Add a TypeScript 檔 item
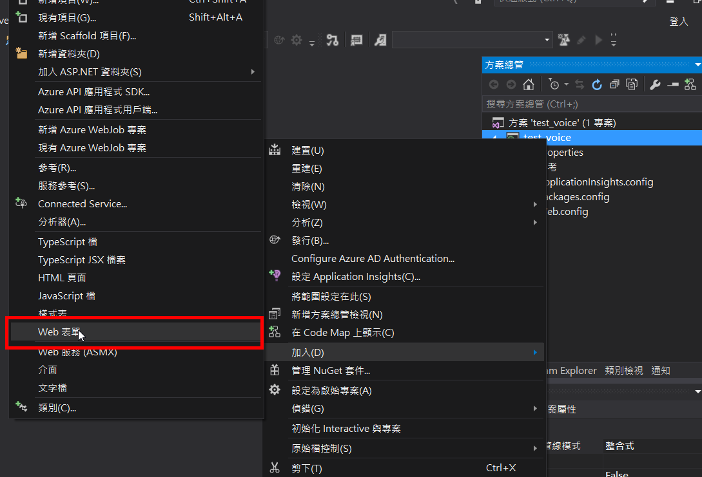This screenshot has height=477, width=702. tap(134, 242)
